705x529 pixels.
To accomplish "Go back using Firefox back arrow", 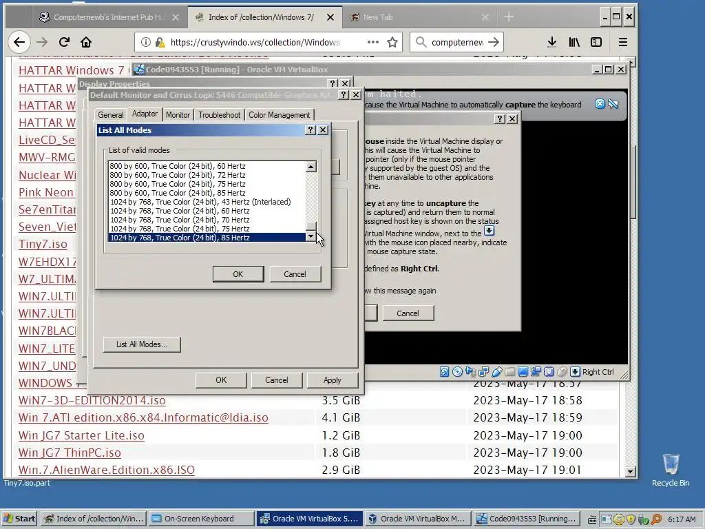I will [x=19, y=42].
